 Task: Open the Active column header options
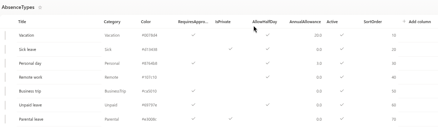point(332,22)
